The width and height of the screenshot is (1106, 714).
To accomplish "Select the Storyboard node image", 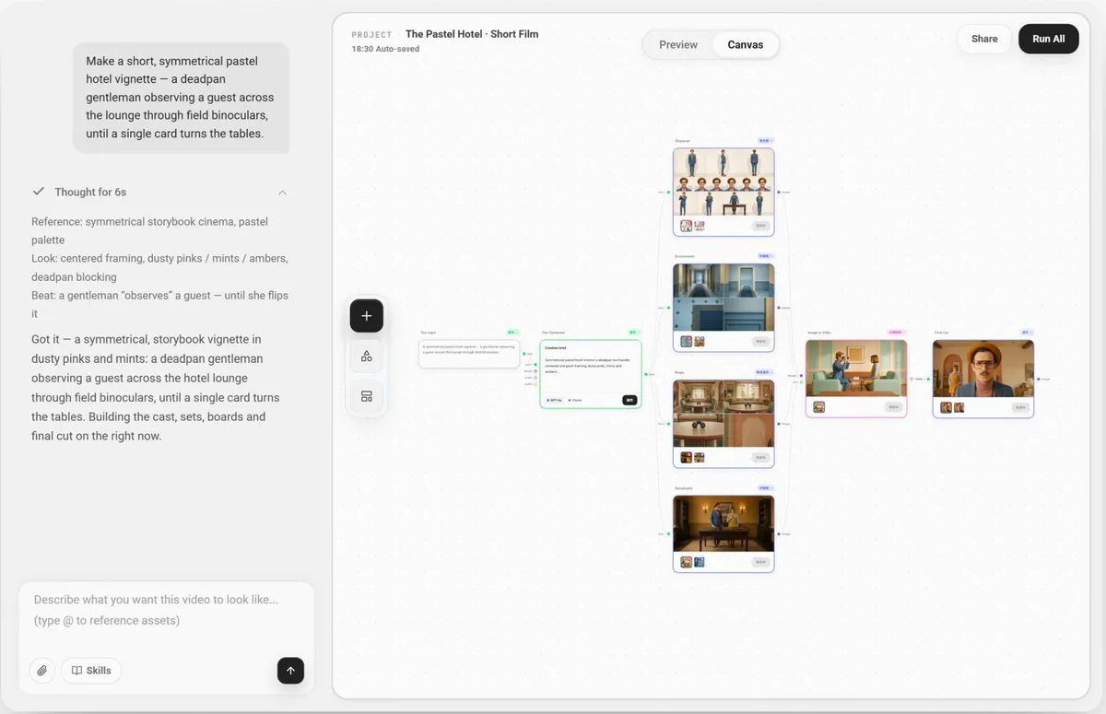I will [724, 524].
